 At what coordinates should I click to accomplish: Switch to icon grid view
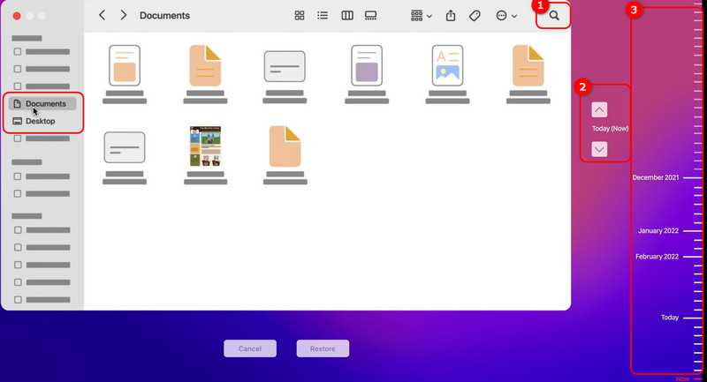300,16
